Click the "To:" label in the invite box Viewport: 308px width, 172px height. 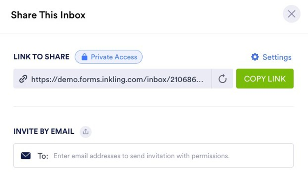(43, 156)
